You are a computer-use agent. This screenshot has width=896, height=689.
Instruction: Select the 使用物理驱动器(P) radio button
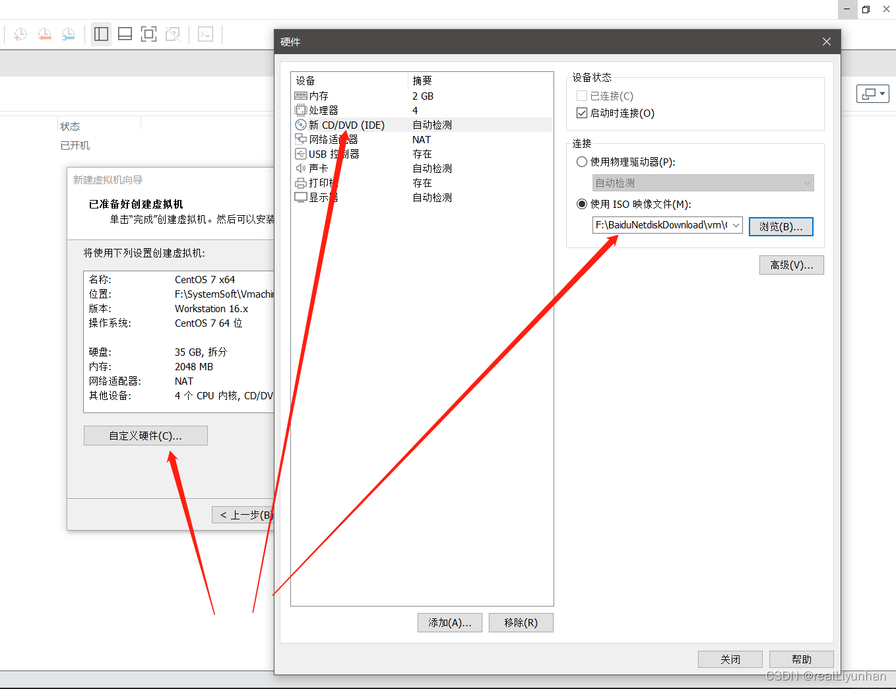[x=581, y=161]
